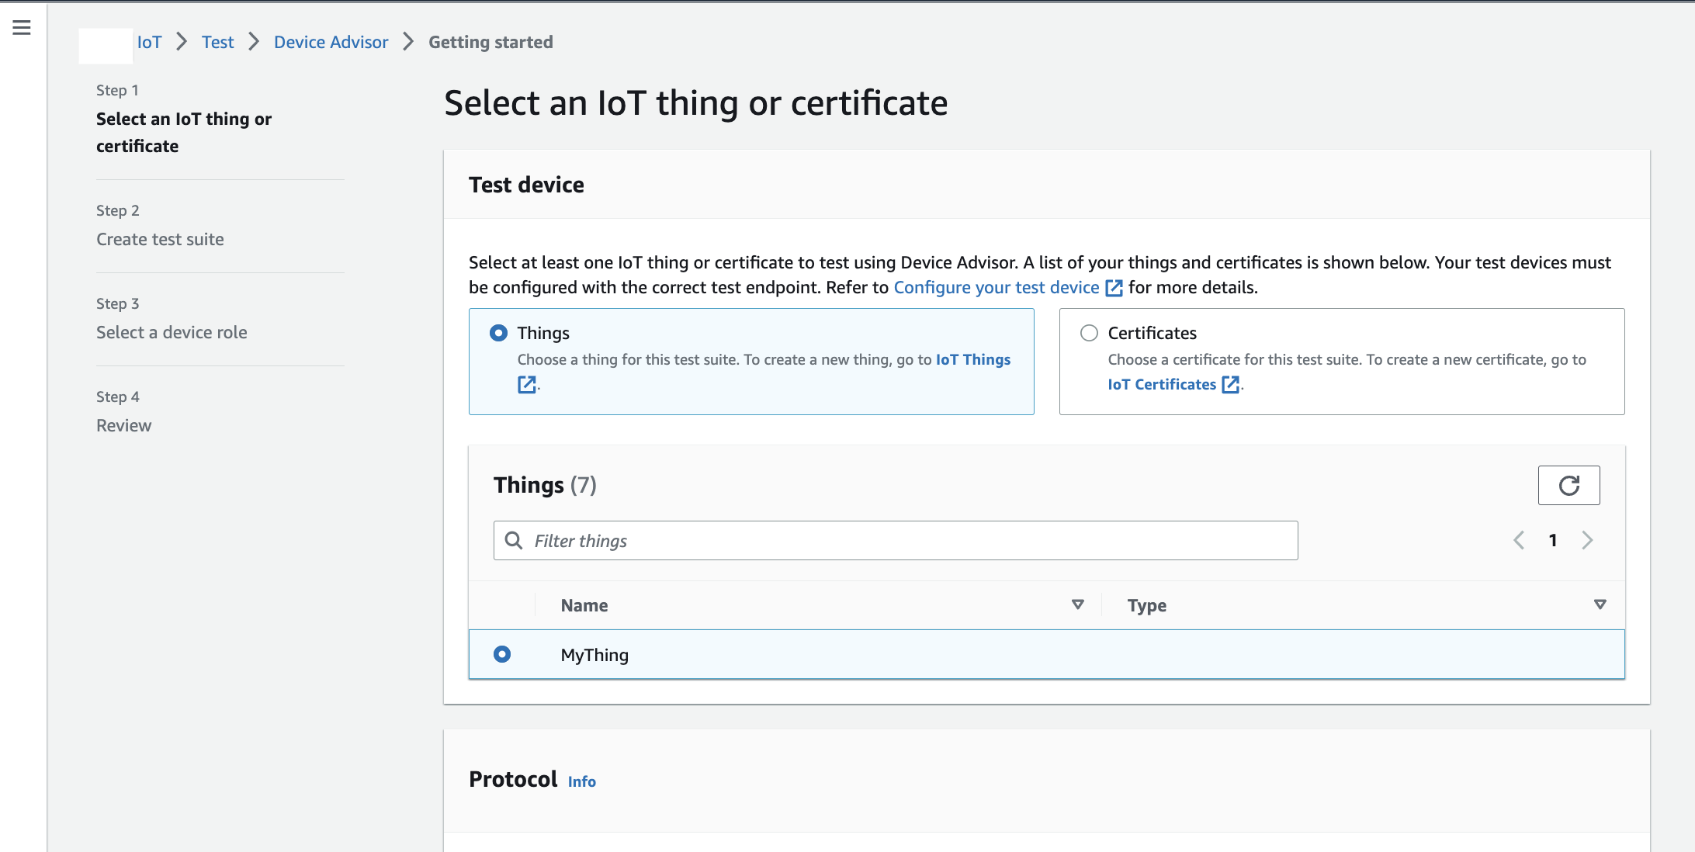The width and height of the screenshot is (1695, 852).
Task: Click external link icon next to Configure your test device
Action: point(1114,288)
